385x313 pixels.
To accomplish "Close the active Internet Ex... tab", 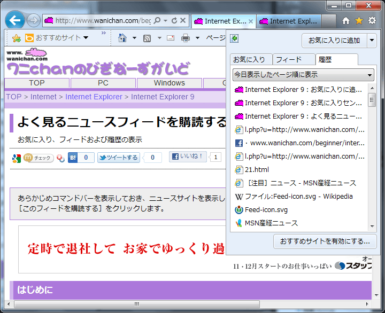I will pos(251,21).
